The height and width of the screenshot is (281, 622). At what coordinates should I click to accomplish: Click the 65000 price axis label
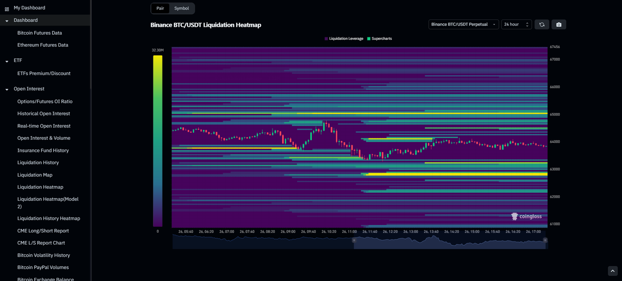click(x=555, y=114)
